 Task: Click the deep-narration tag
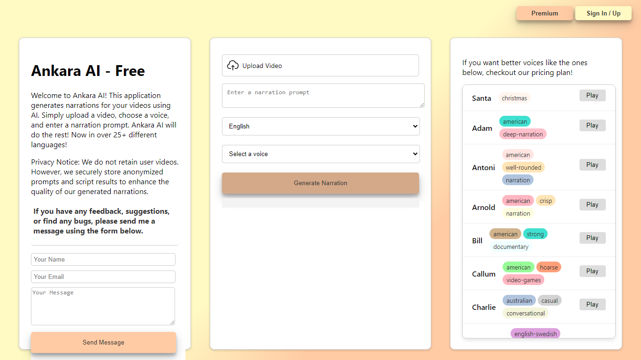[523, 134]
